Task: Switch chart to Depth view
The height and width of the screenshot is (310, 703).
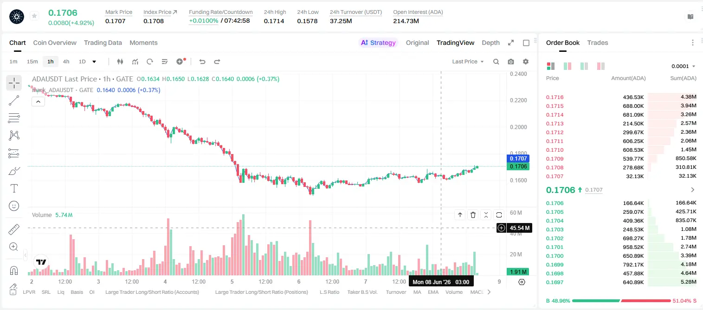Action: coord(490,43)
